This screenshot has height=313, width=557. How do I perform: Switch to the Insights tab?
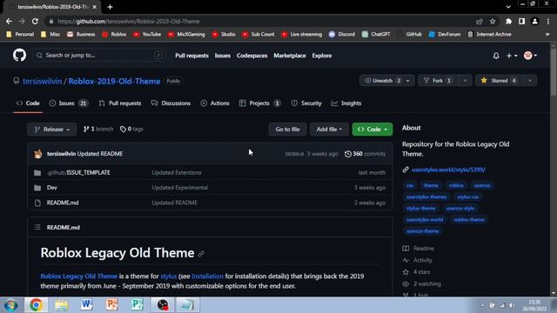click(346, 103)
